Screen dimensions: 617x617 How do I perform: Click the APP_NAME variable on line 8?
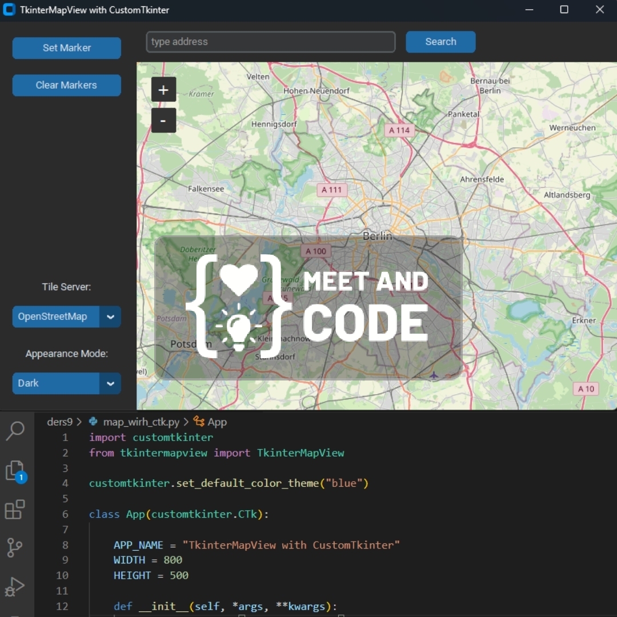point(138,545)
